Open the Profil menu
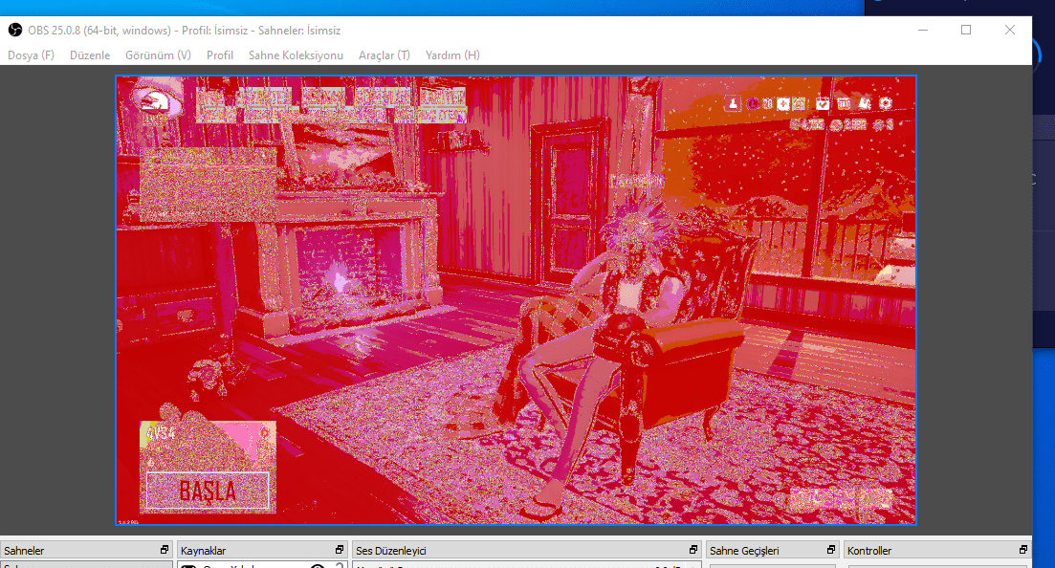 click(220, 55)
